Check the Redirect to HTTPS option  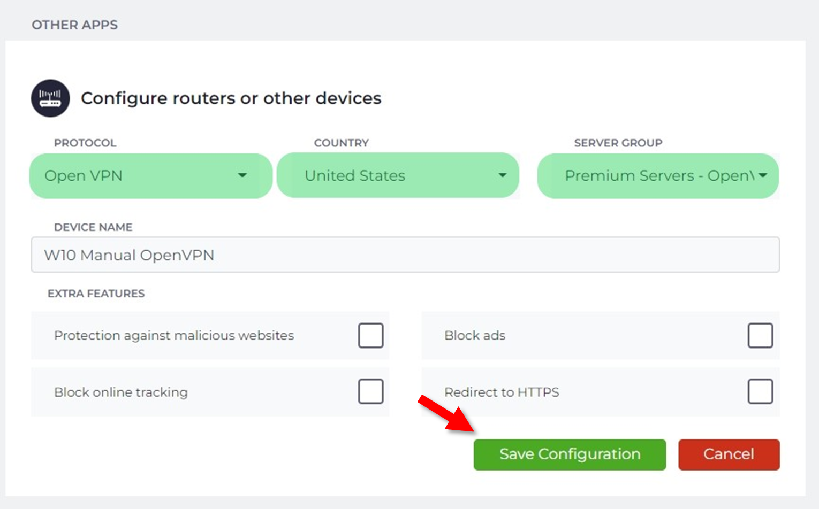click(760, 392)
